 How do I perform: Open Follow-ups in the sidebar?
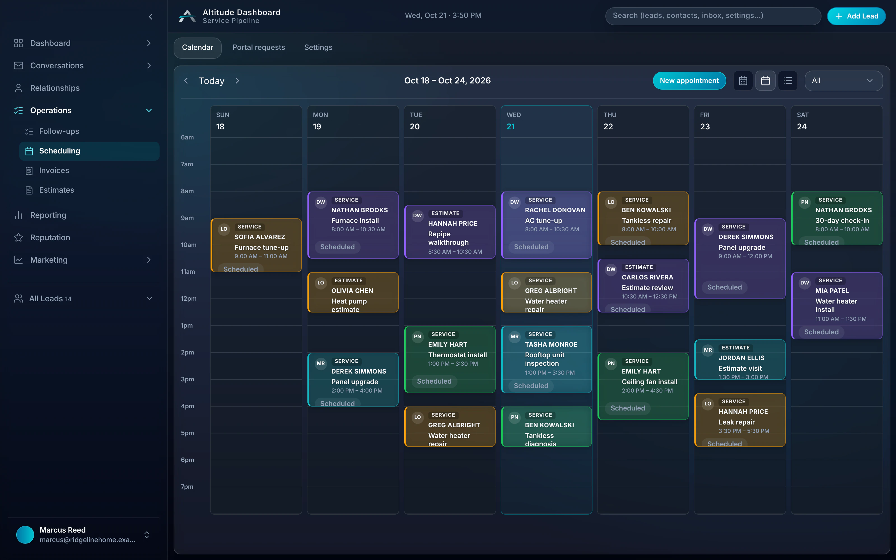[89, 132]
